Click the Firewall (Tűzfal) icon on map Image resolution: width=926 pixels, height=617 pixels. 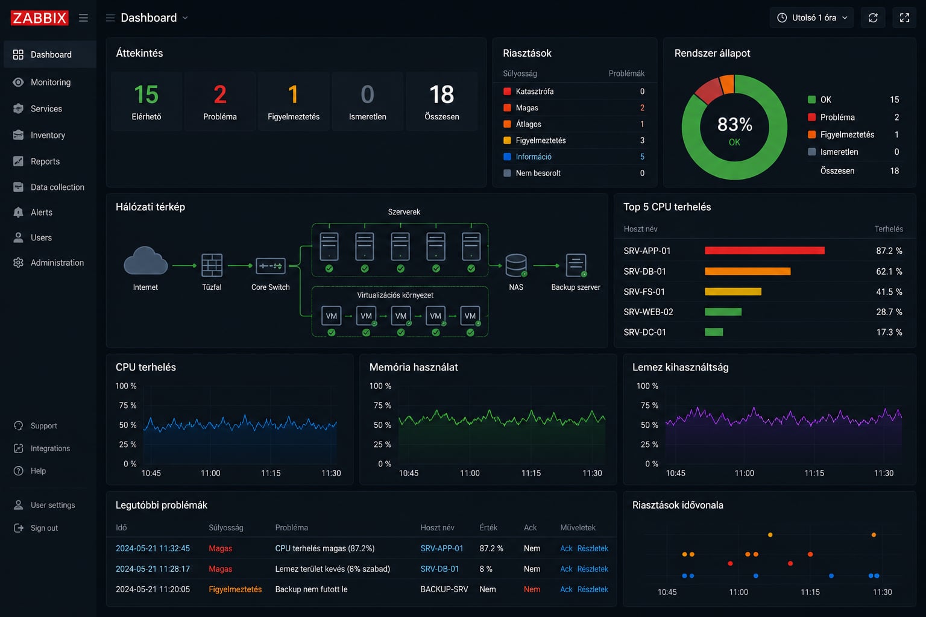click(212, 265)
